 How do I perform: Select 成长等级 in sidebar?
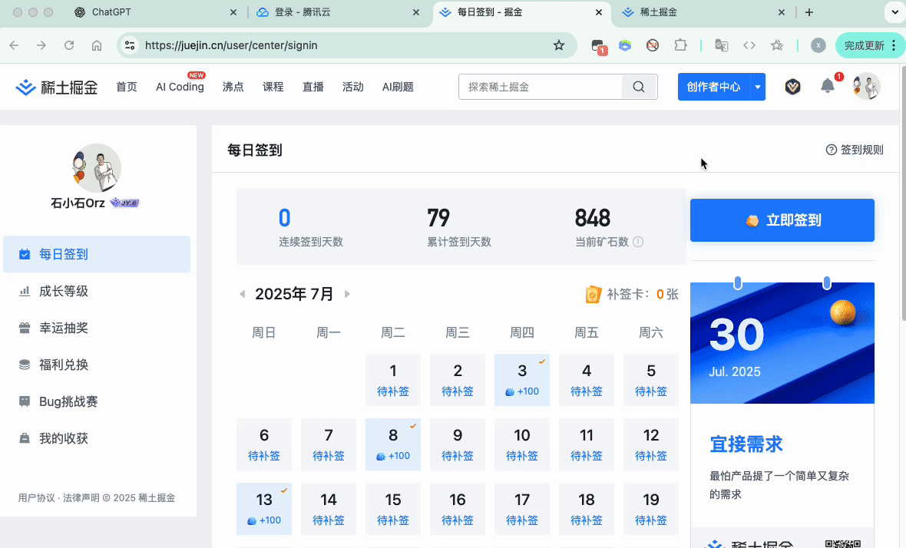point(97,291)
